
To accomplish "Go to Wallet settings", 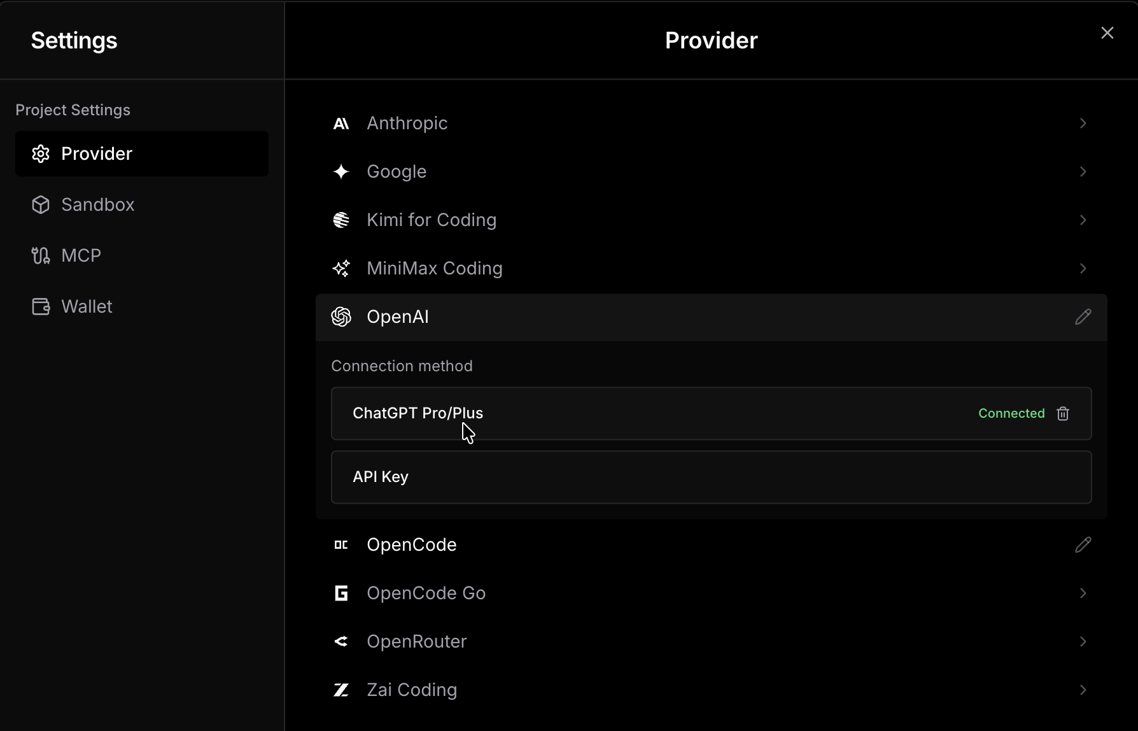I will click(87, 307).
